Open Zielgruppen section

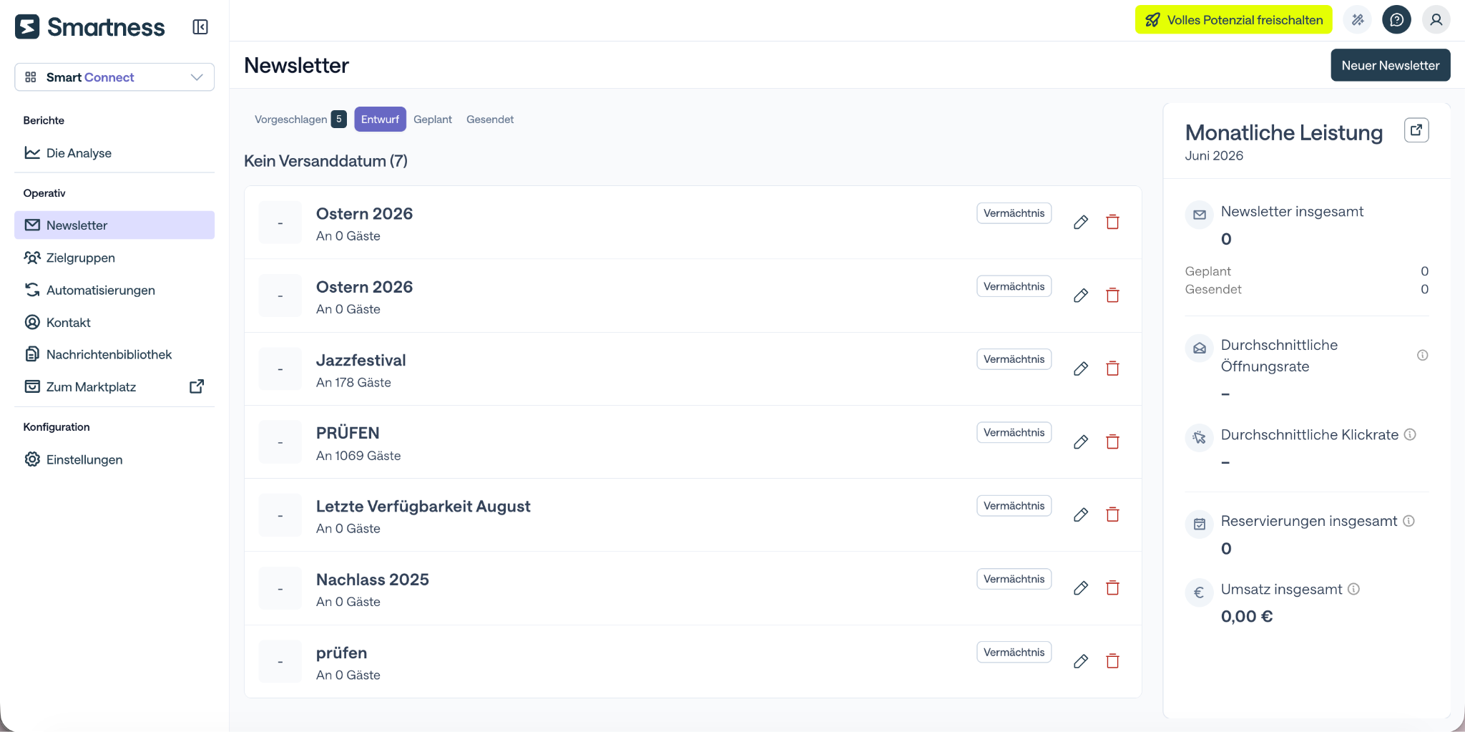point(114,258)
